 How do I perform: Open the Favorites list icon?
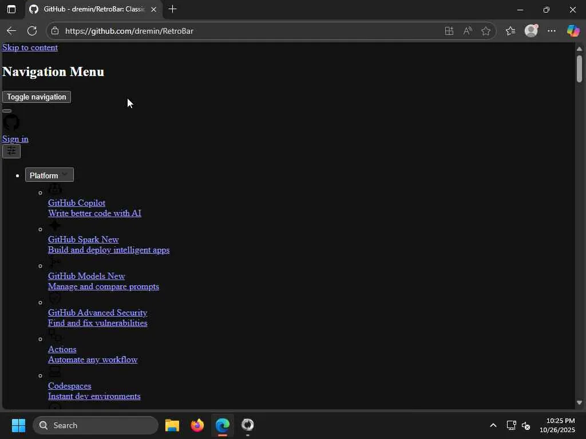point(510,31)
